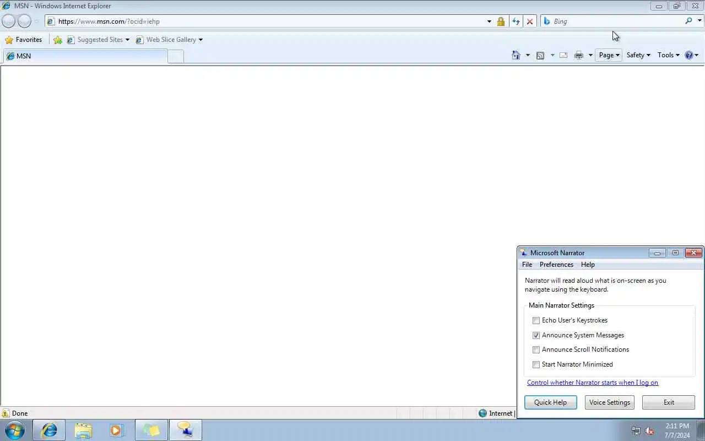Expand the Print options dropdown arrow

(590, 55)
